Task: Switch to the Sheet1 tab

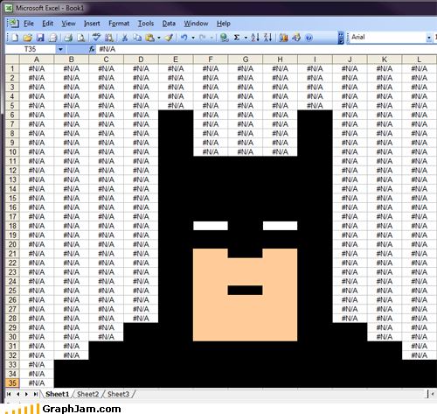Action: pyautogui.click(x=57, y=394)
